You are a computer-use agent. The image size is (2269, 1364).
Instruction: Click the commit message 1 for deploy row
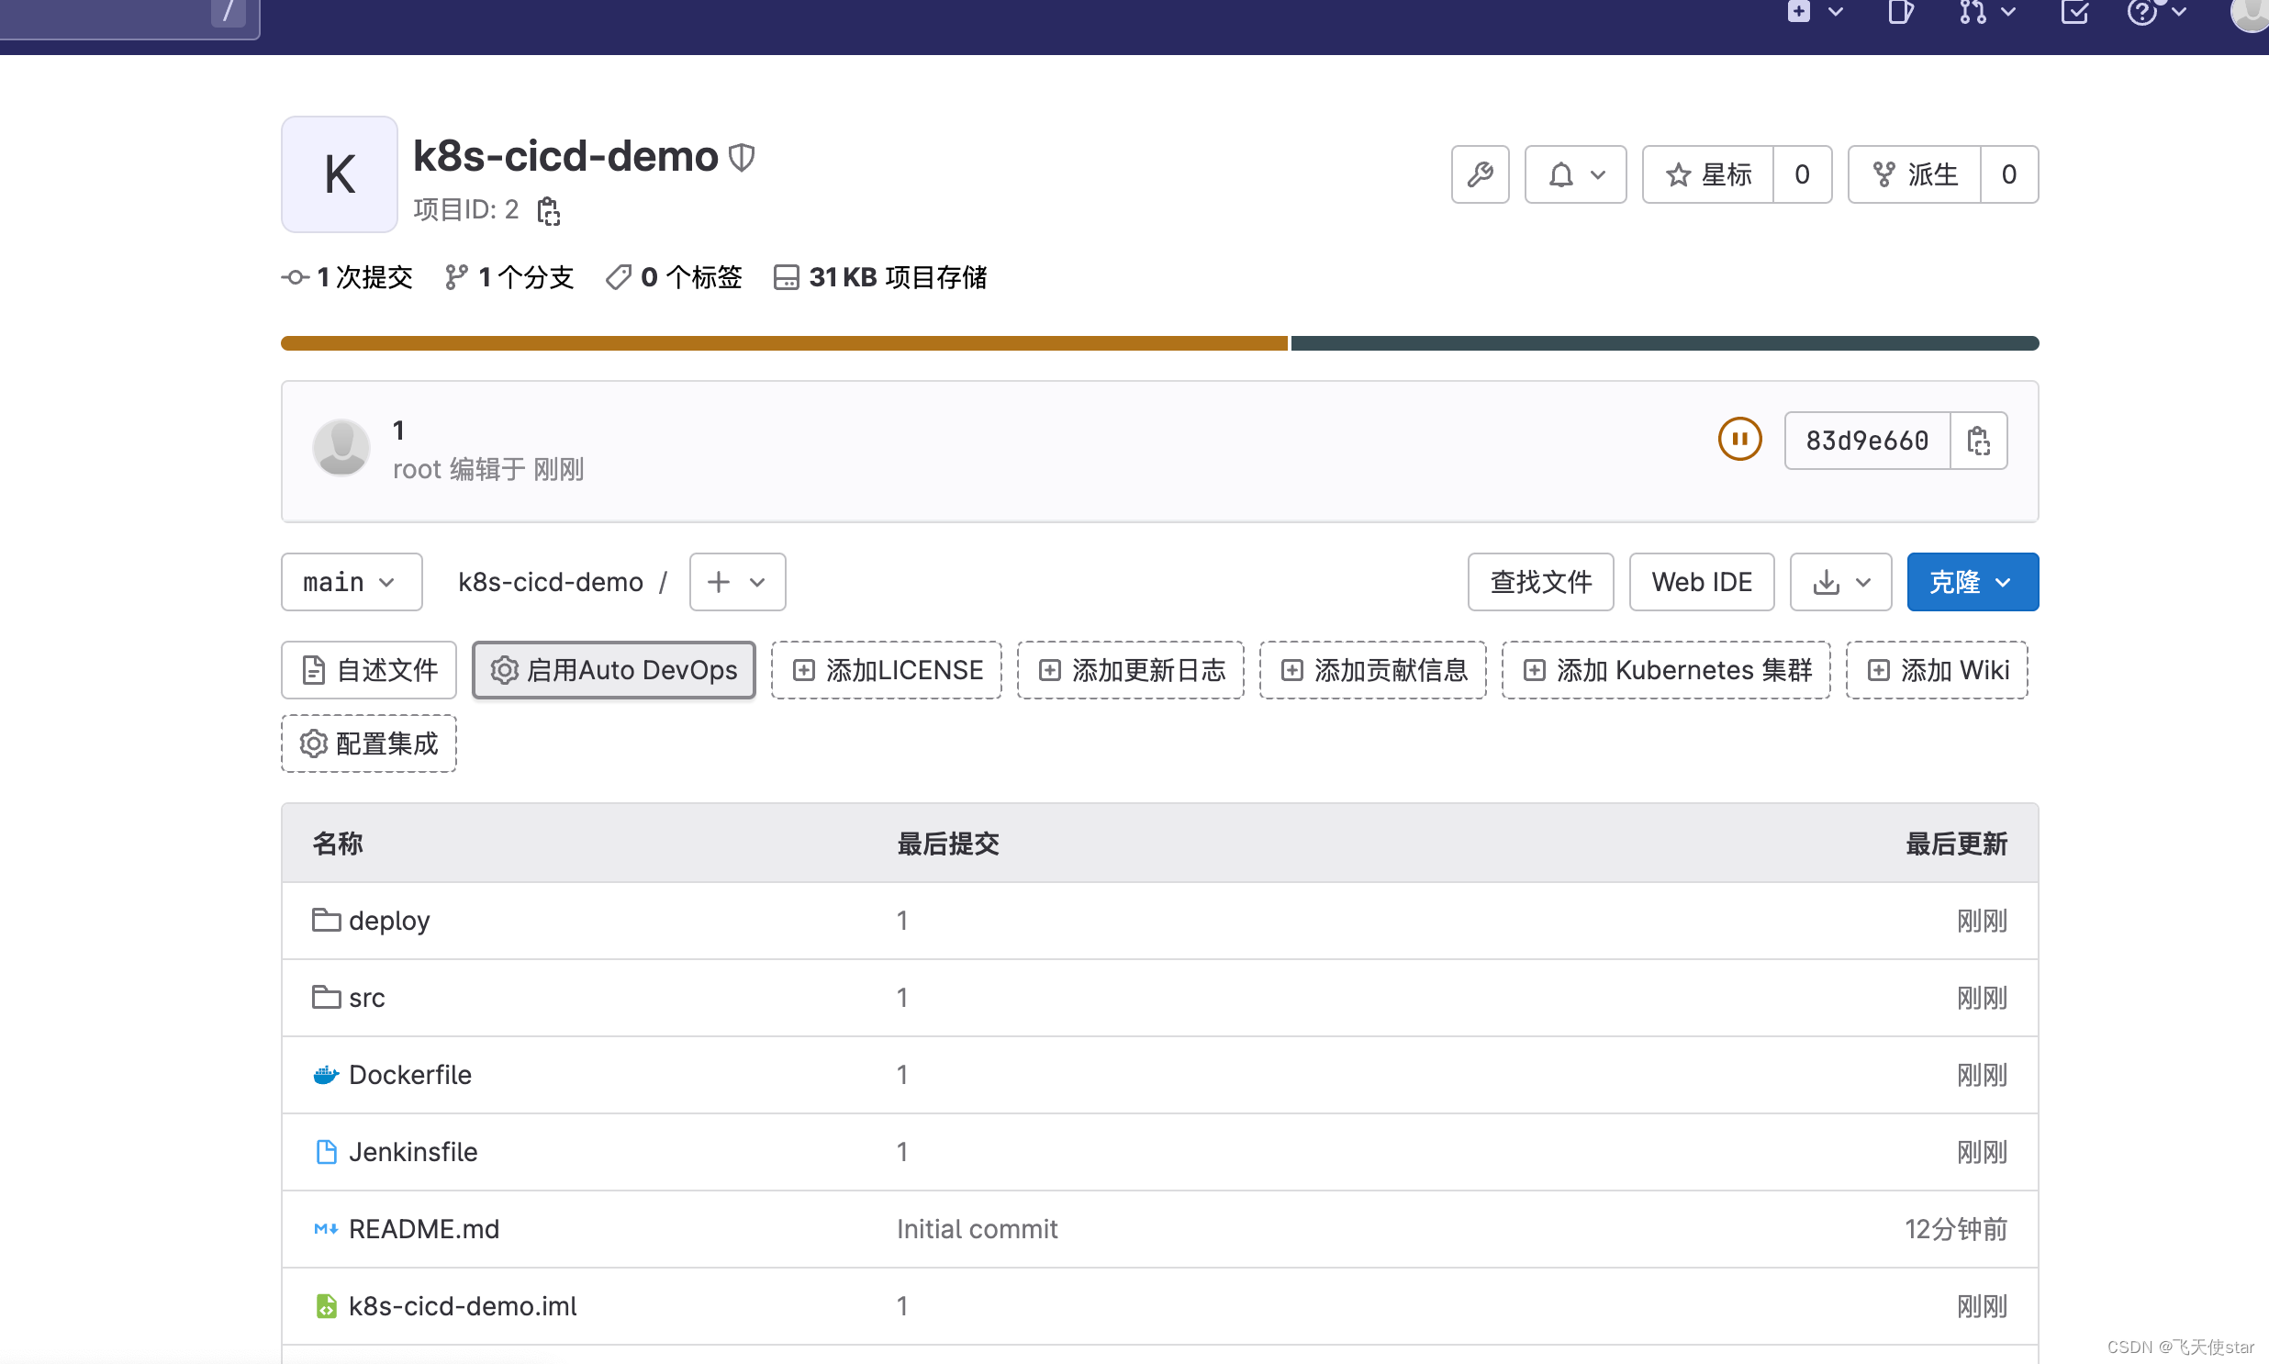pyautogui.click(x=902, y=921)
